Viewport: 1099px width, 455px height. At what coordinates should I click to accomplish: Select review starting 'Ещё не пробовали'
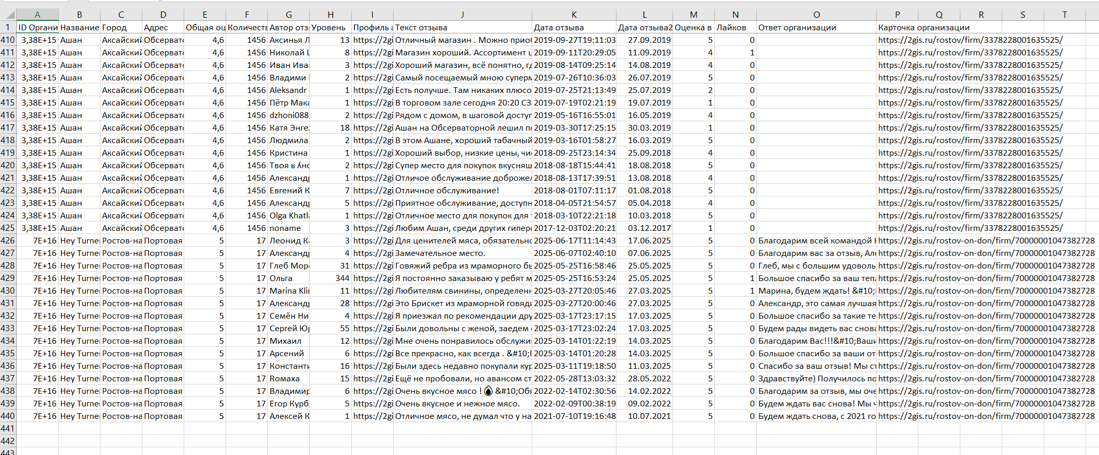click(x=462, y=378)
